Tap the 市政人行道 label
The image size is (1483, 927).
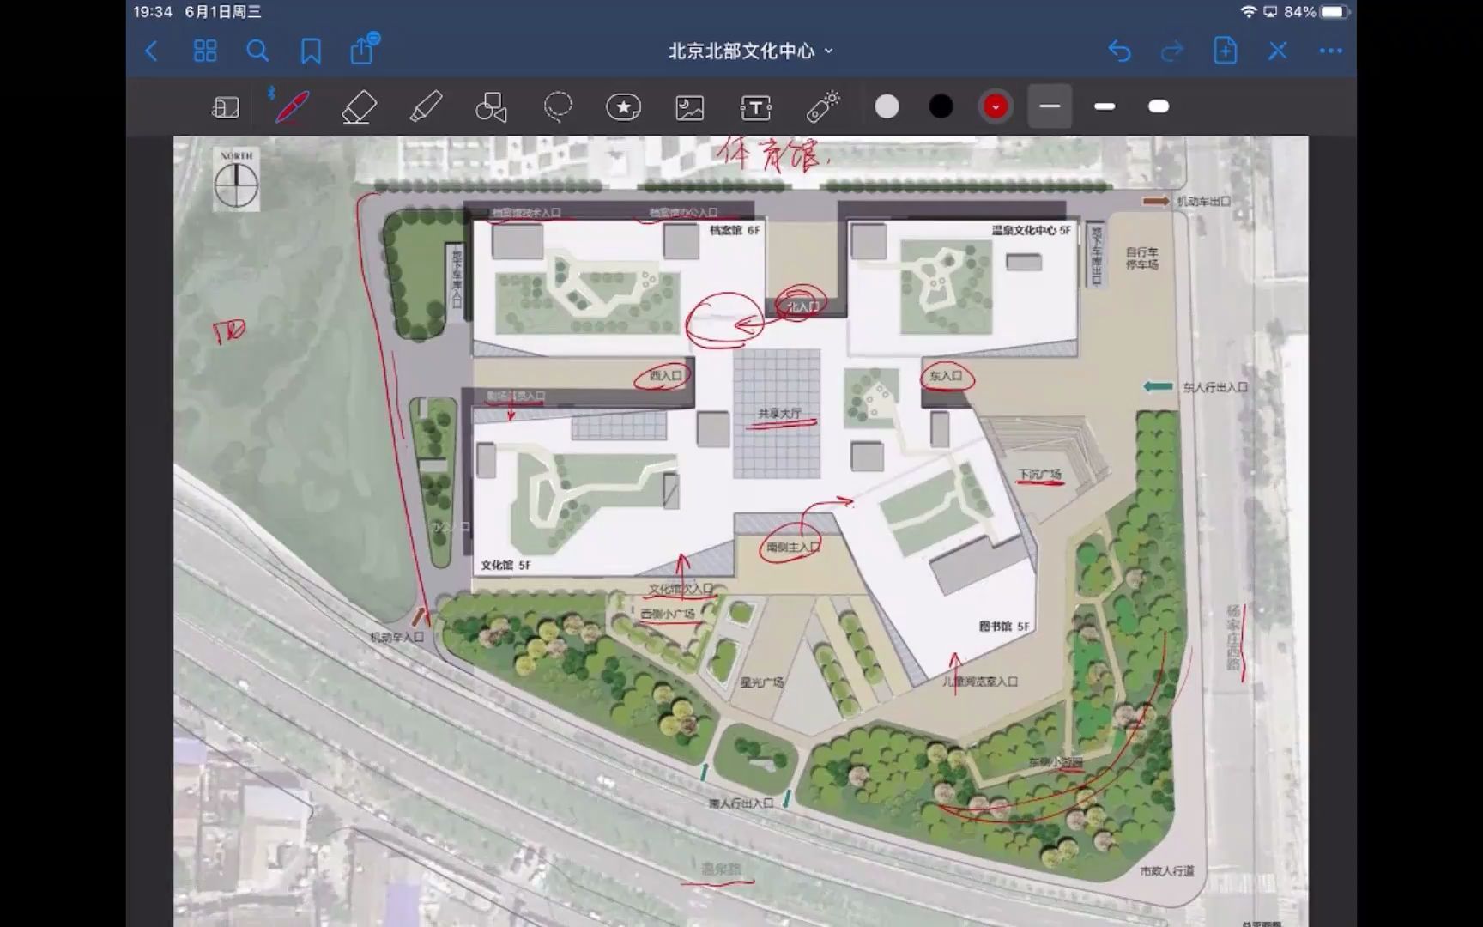tap(1167, 870)
